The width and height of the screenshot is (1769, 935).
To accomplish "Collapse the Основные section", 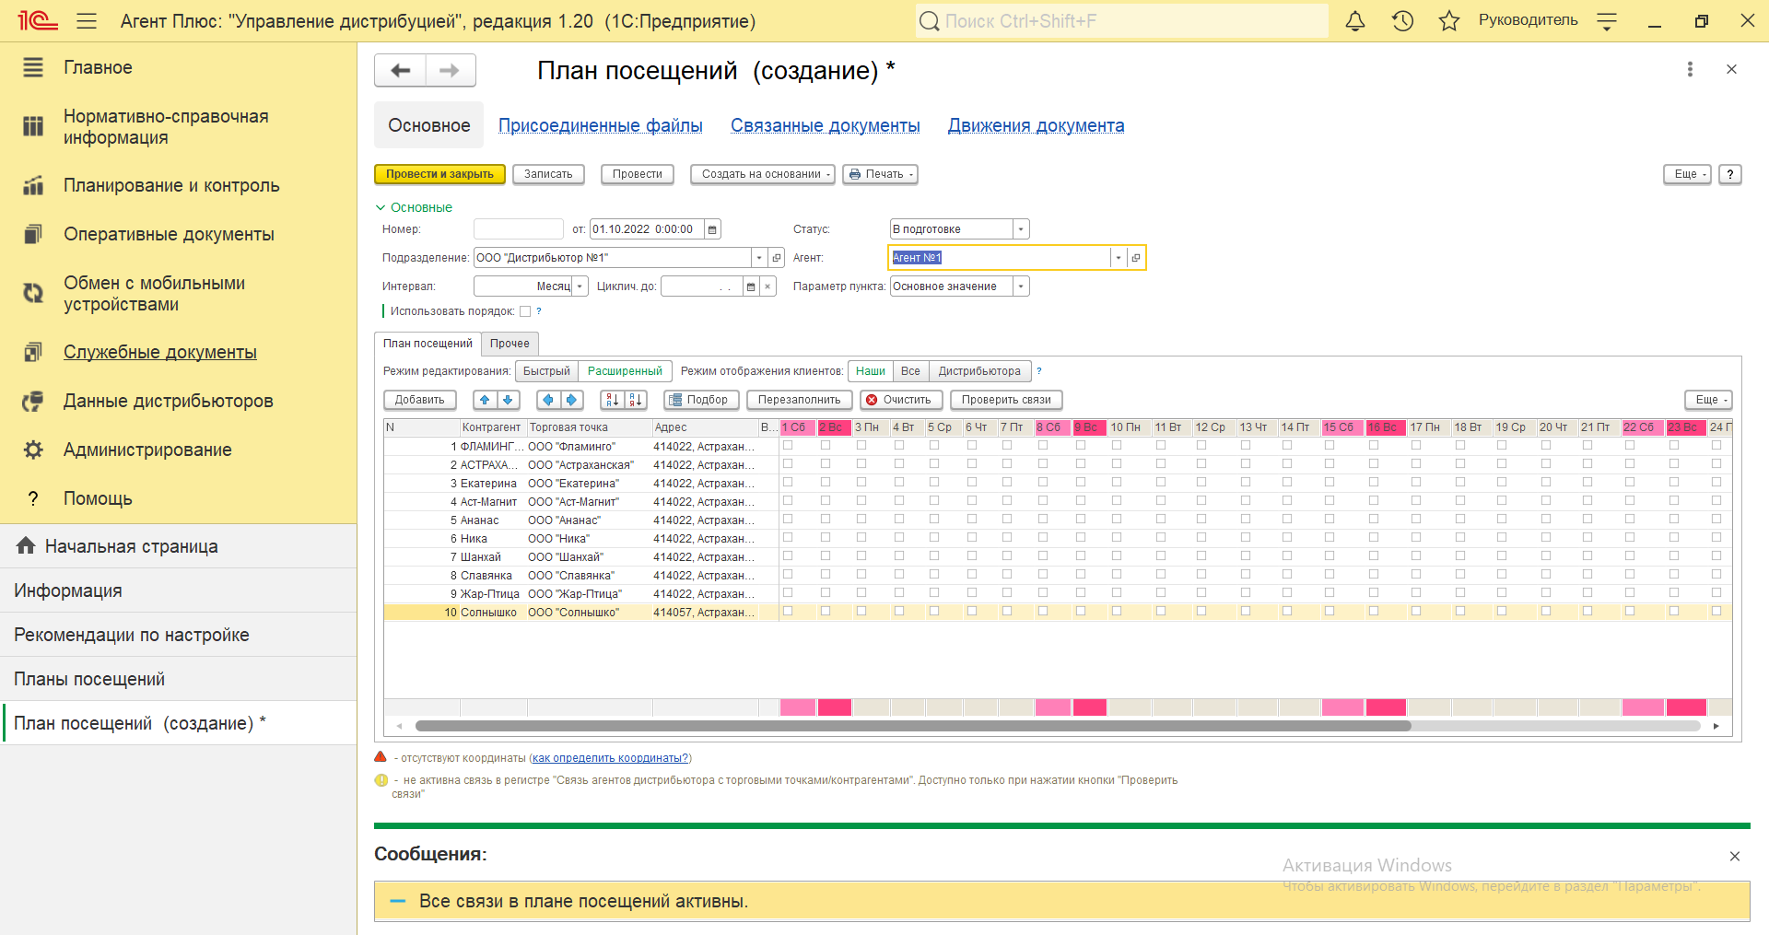I will pyautogui.click(x=414, y=207).
